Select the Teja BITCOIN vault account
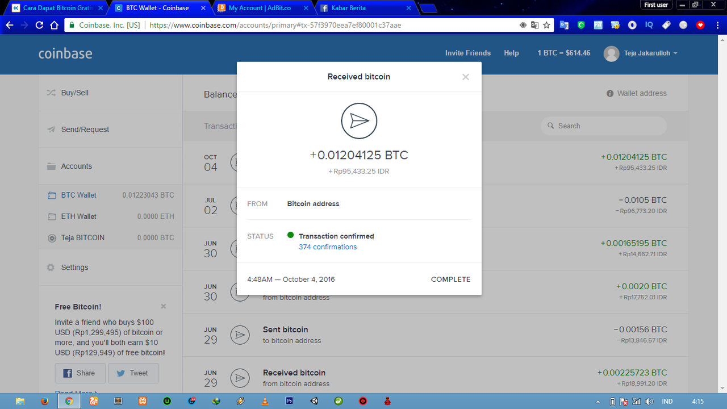This screenshot has width=727, height=409. [x=111, y=238]
